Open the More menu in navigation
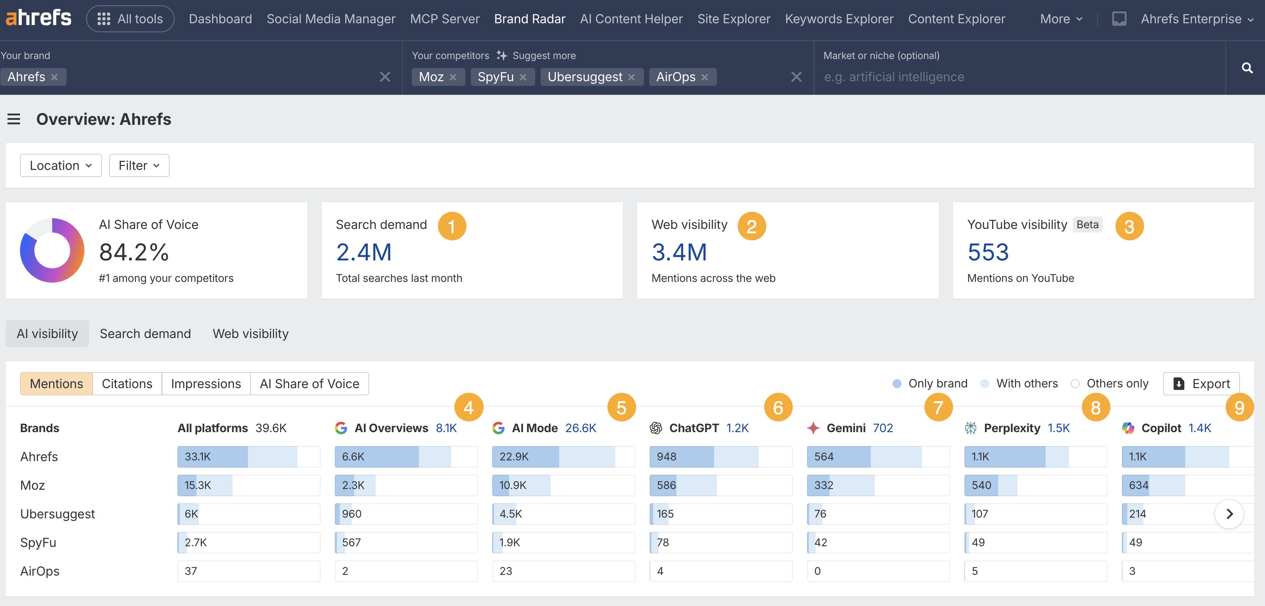Screen dimensions: 1265x606 (1061, 19)
